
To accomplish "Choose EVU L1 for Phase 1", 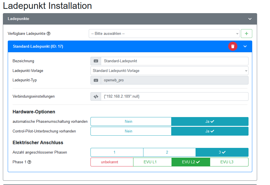I will [150, 162].
